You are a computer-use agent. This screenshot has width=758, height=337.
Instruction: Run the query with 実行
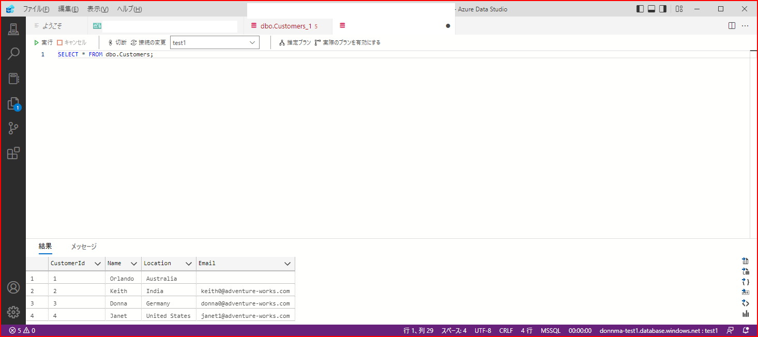[43, 42]
